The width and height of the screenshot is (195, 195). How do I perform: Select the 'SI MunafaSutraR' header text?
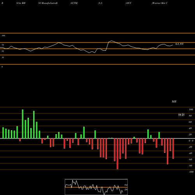coord(48,3)
